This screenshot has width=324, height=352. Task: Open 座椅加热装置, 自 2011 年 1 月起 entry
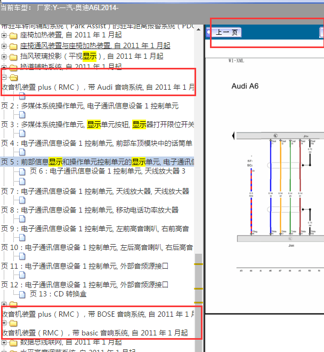71,35
